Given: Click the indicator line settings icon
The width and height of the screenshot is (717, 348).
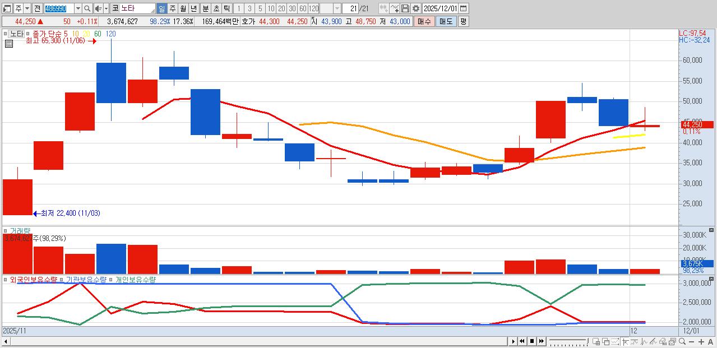Looking at the screenshot, I should (x=395, y=8).
